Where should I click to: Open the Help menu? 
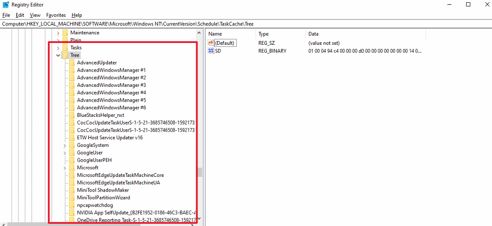coord(76,15)
